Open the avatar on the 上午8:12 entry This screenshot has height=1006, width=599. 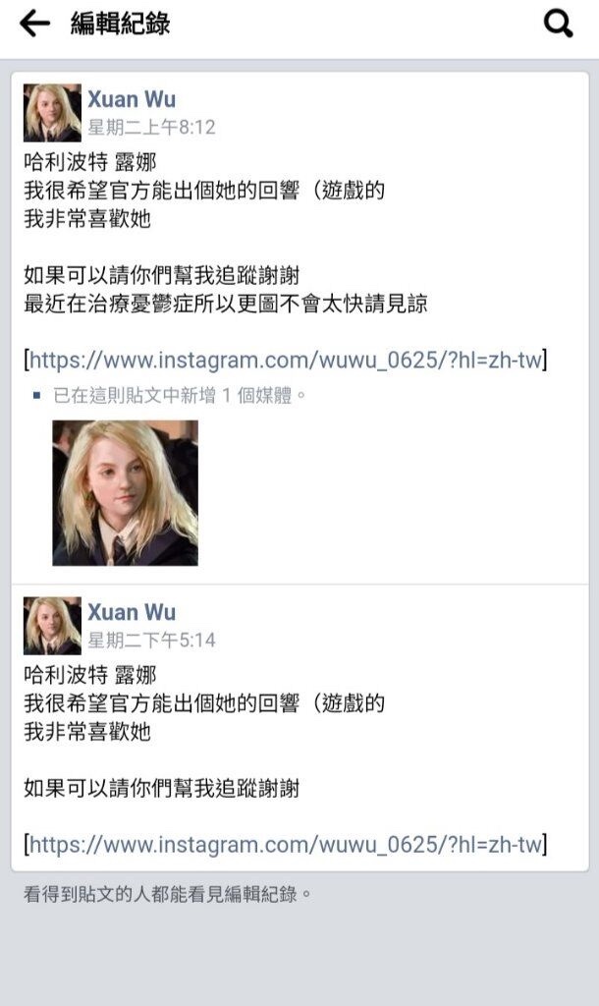click(x=53, y=113)
